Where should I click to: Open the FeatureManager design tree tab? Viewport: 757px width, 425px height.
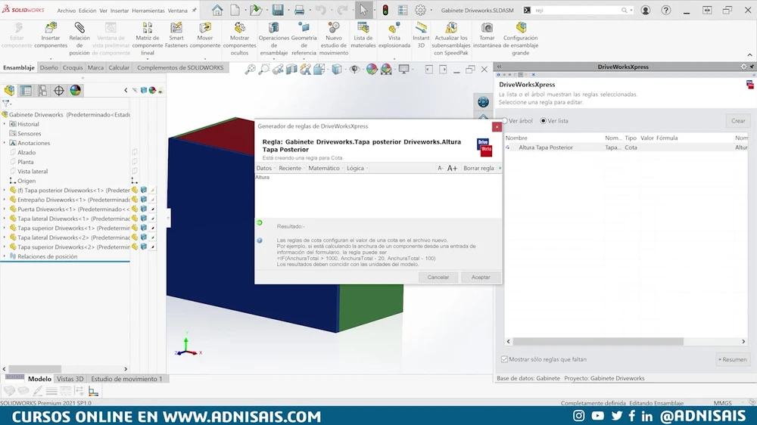click(9, 90)
